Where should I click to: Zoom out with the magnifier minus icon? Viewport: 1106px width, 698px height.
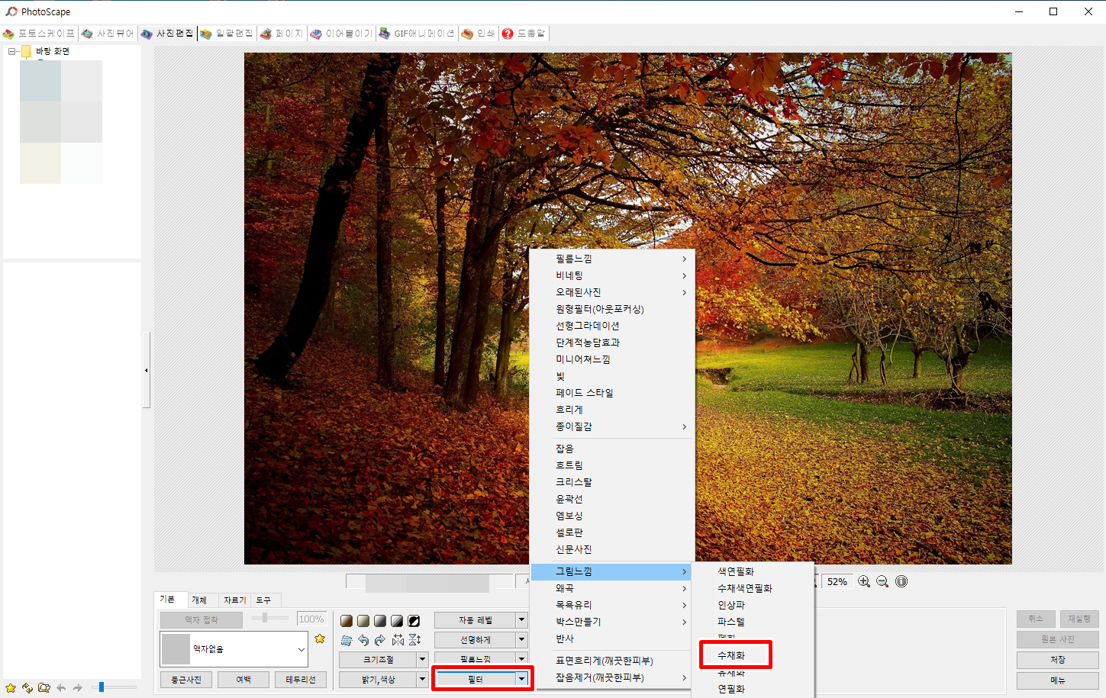tap(882, 581)
